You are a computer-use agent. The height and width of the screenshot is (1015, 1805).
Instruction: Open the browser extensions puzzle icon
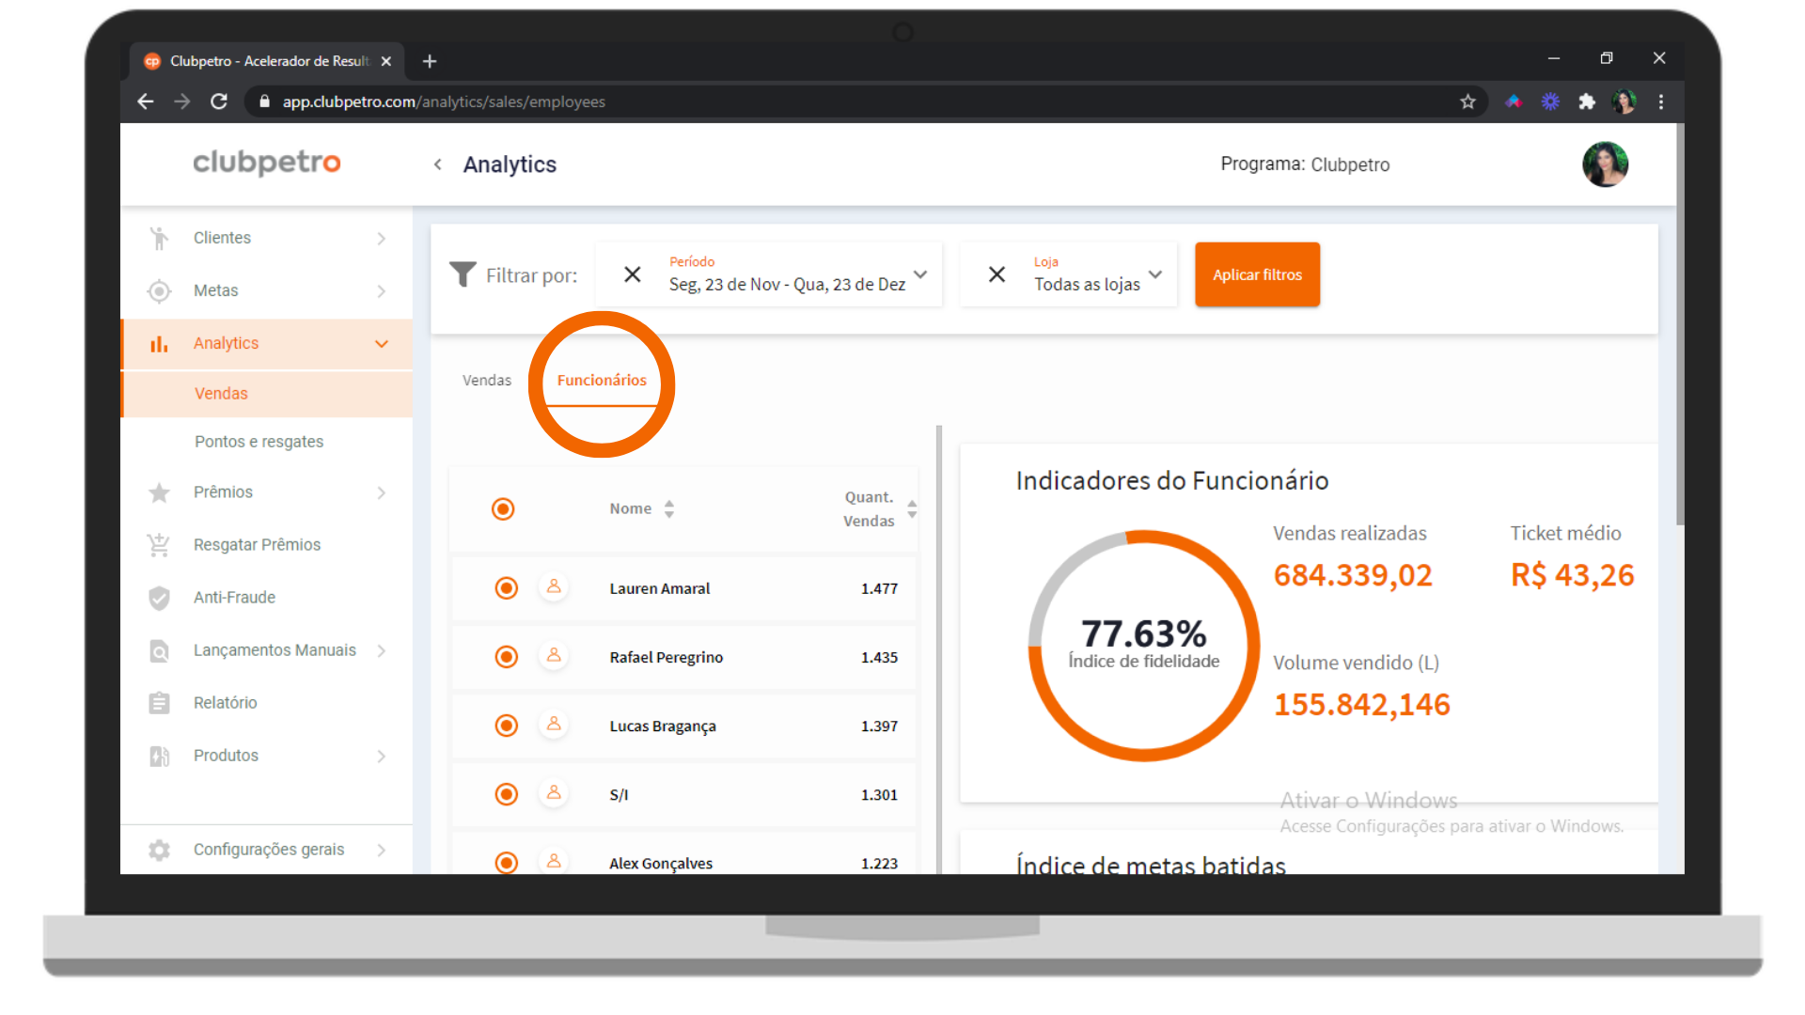1587,101
